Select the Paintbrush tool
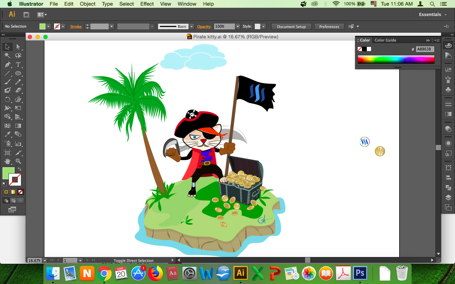455x284 pixels. [x=7, y=82]
